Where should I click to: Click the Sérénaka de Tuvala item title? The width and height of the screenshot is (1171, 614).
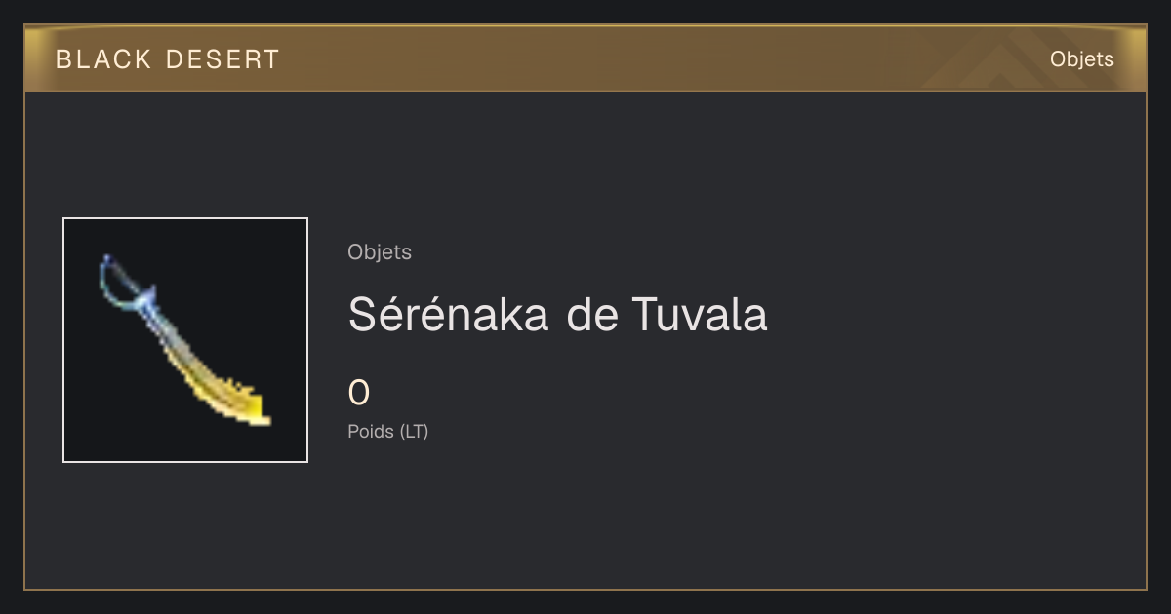(x=558, y=315)
